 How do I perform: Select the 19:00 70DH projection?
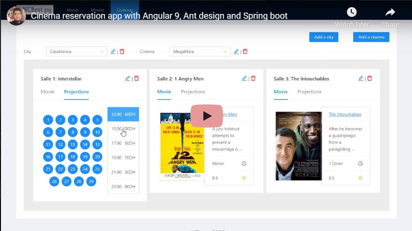(x=123, y=157)
